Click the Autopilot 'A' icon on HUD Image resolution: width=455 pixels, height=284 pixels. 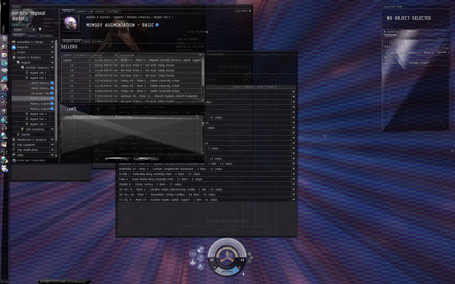[x=200, y=266]
